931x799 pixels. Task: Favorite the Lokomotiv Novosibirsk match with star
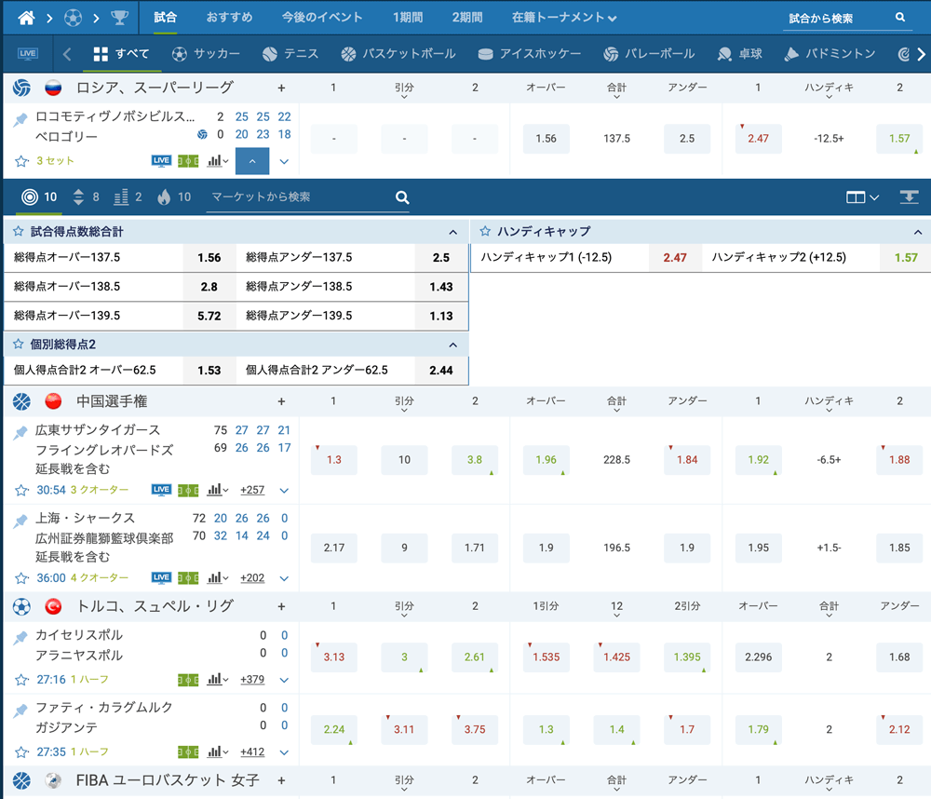(x=21, y=161)
